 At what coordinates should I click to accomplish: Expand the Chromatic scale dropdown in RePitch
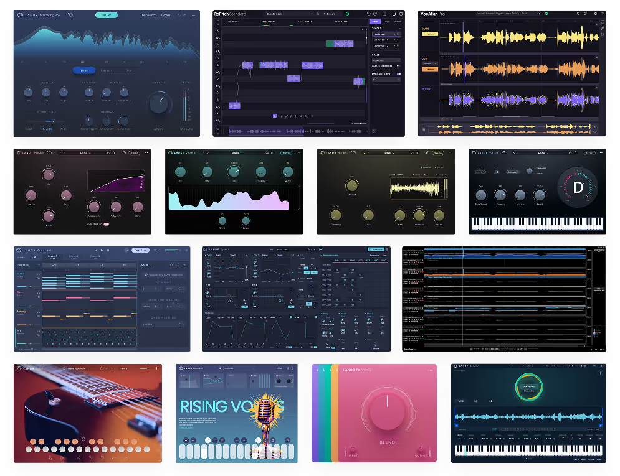pos(386,60)
